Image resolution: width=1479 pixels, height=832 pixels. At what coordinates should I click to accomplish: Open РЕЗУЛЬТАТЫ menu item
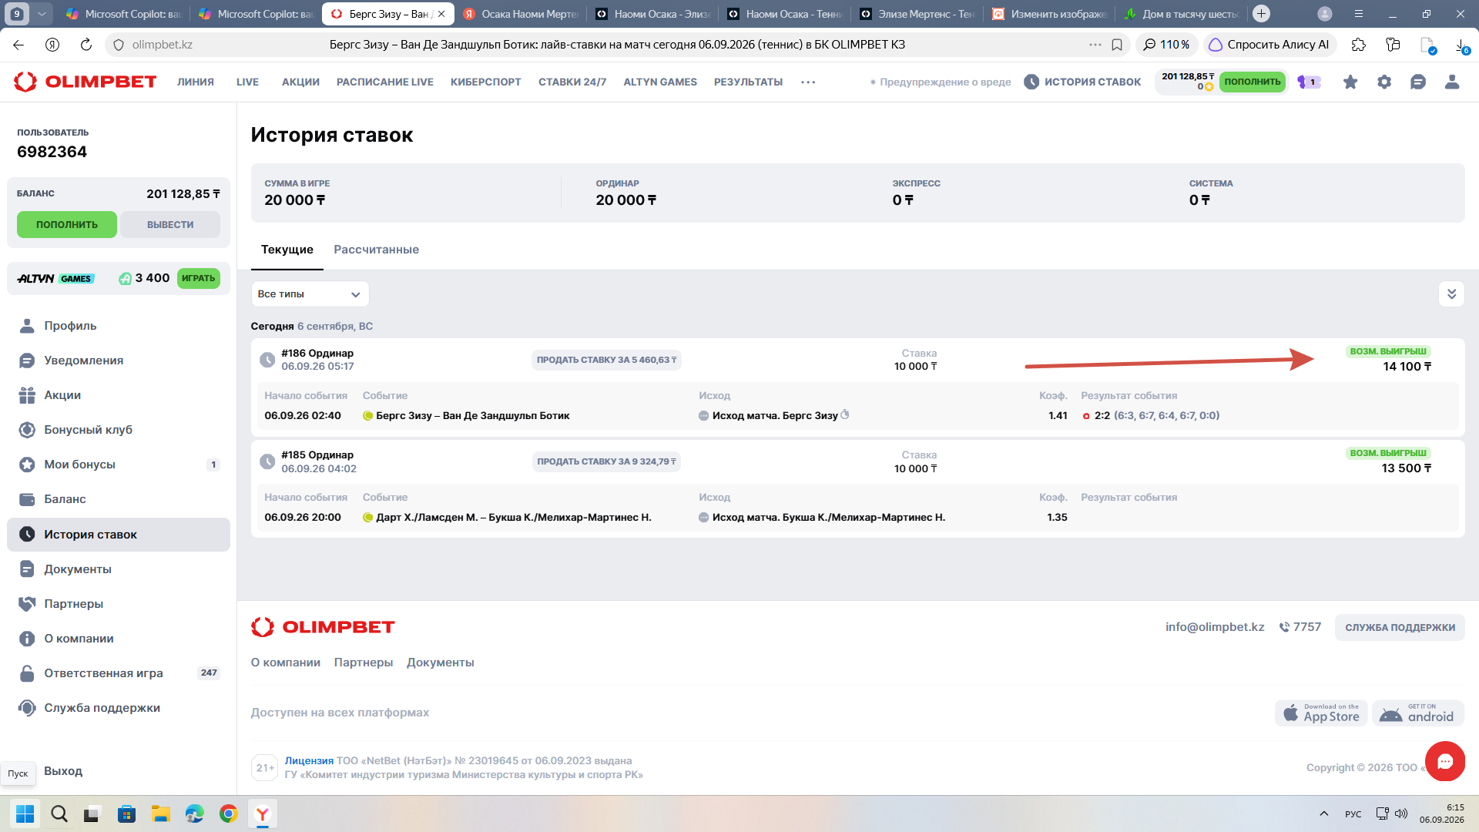coord(748,82)
